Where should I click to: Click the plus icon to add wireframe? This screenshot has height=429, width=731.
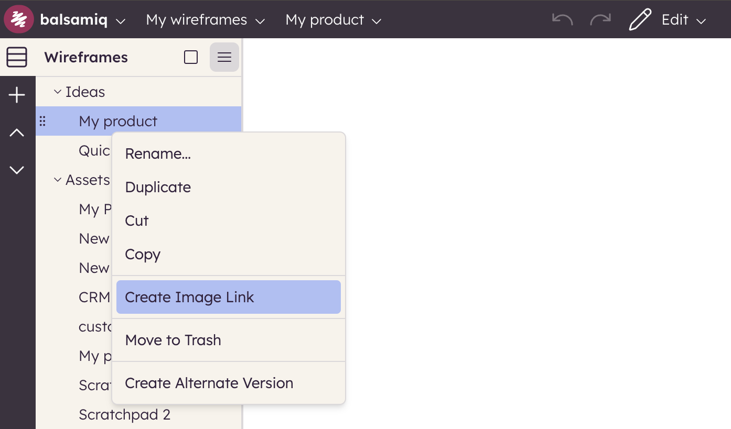coord(17,95)
